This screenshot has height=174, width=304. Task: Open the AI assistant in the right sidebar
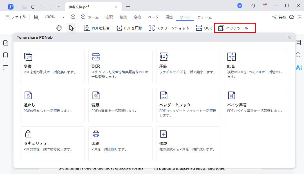[x=298, y=67]
